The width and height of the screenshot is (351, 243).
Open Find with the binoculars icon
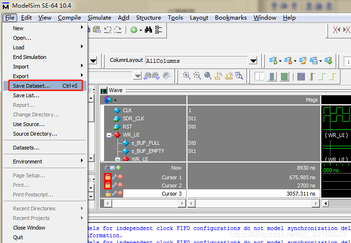148,30
